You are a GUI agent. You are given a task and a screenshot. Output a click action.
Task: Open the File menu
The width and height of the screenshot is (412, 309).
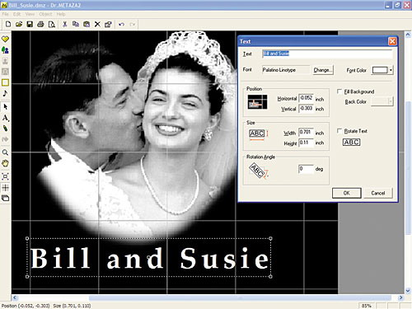5,14
